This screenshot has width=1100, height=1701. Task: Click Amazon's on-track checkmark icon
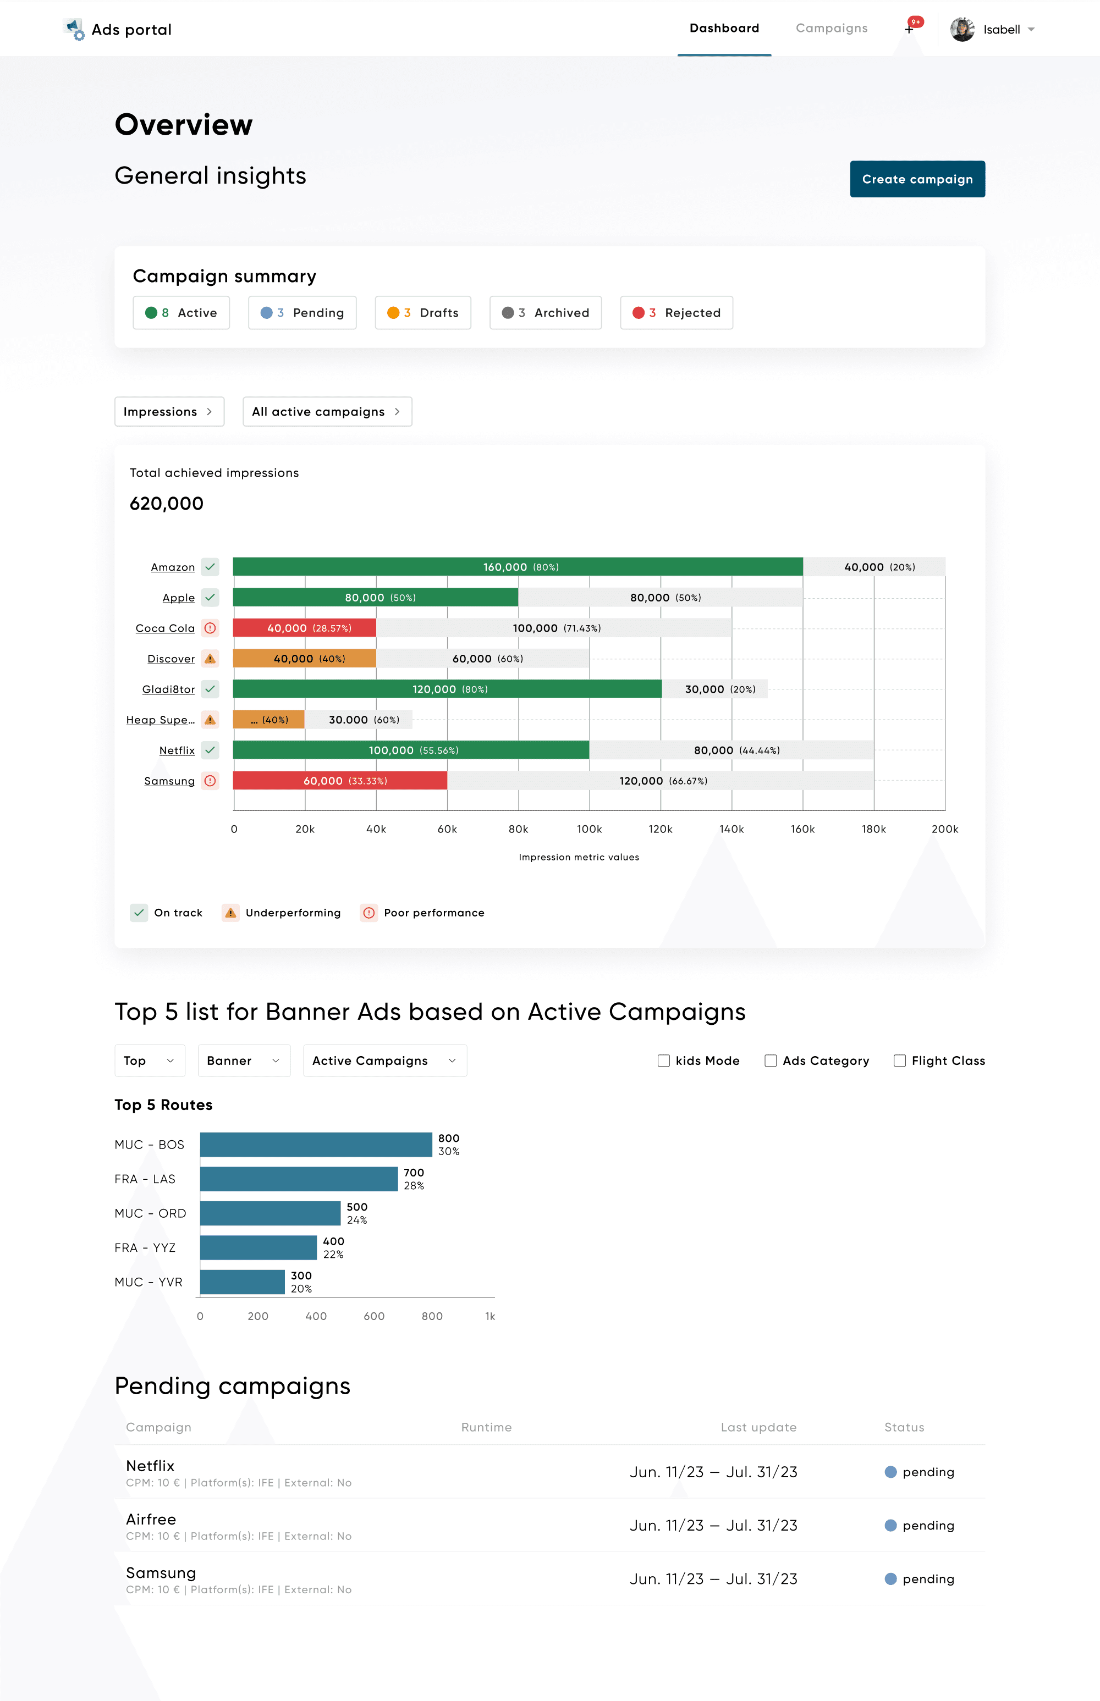[210, 567]
